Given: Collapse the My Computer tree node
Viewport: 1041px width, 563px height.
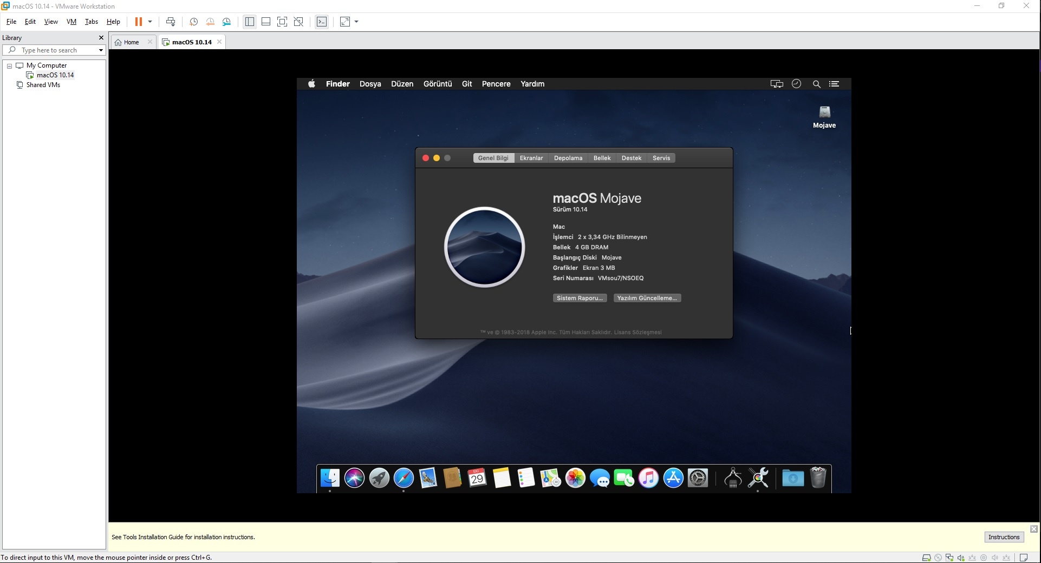Looking at the screenshot, I should (9, 65).
